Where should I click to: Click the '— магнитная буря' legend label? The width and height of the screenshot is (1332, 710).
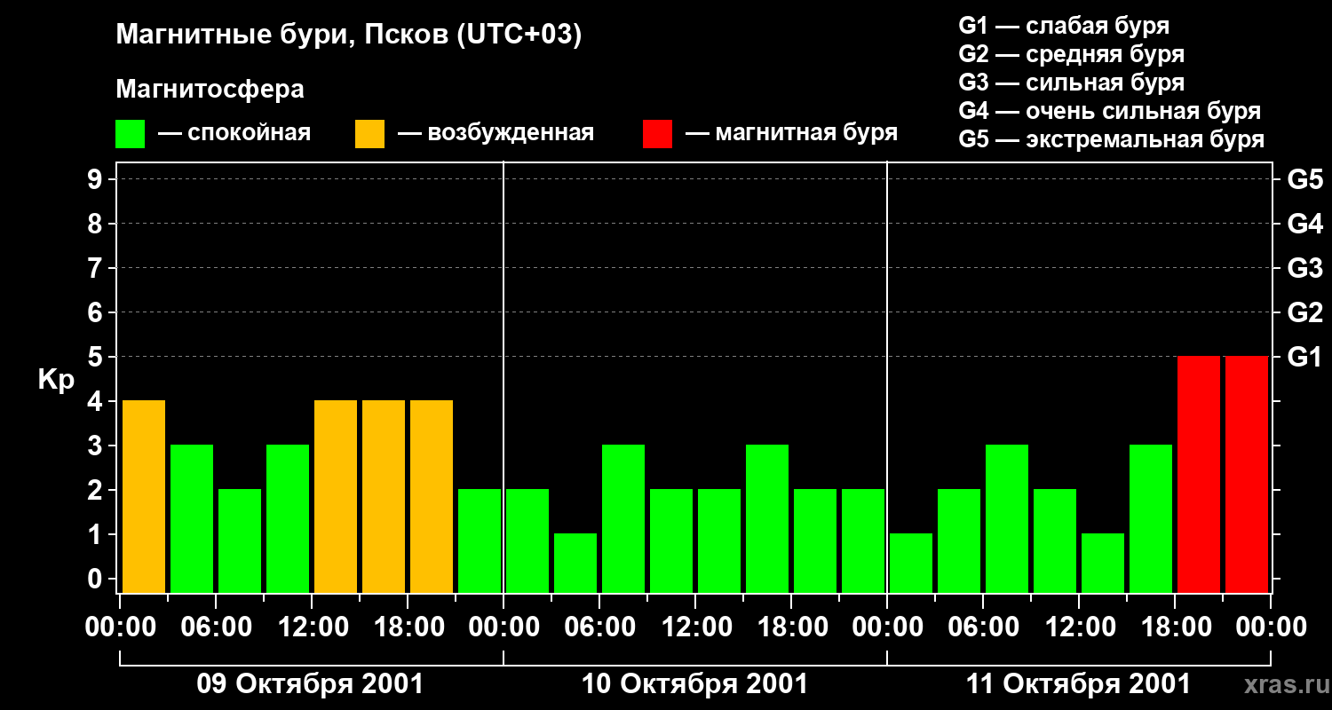pyautogui.click(x=791, y=133)
